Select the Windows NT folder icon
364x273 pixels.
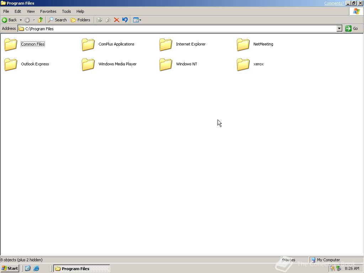click(x=166, y=64)
